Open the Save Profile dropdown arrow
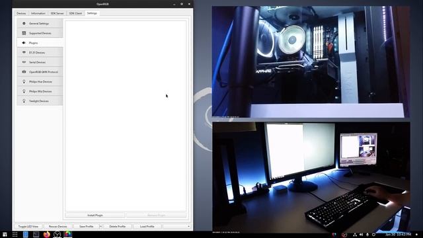This screenshot has width=423, height=238. pyautogui.click(x=101, y=226)
